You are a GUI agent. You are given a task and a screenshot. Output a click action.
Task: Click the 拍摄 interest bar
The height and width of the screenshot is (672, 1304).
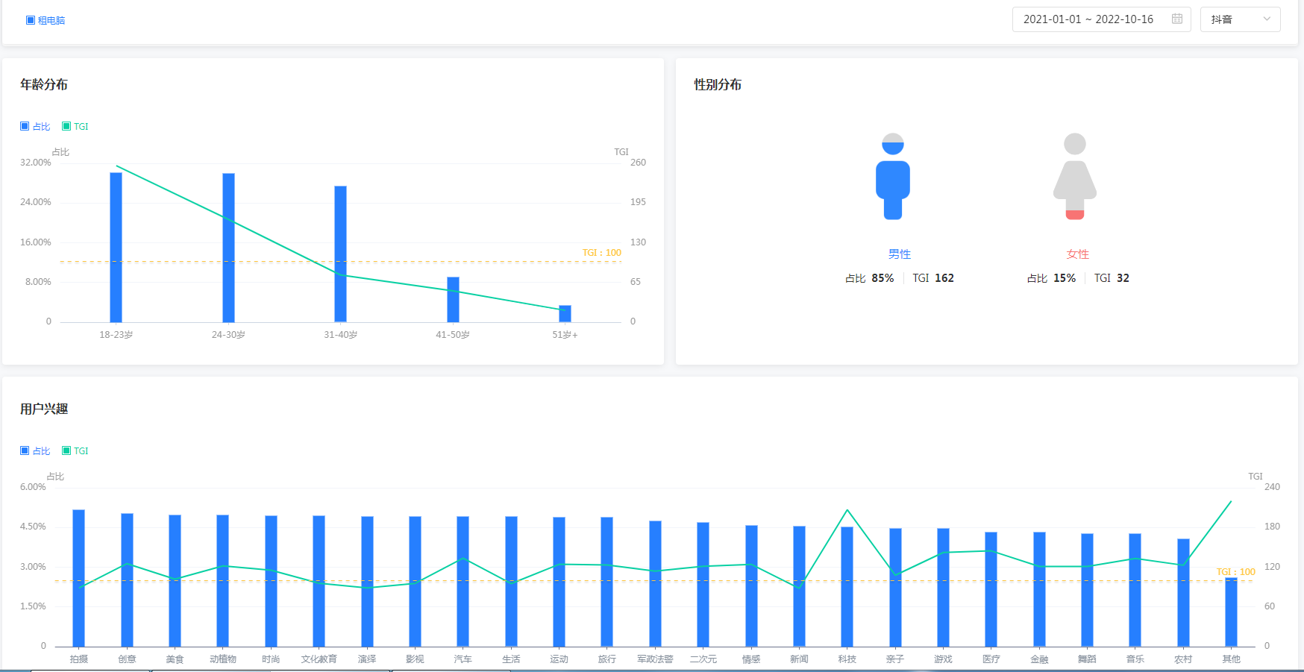(x=79, y=578)
